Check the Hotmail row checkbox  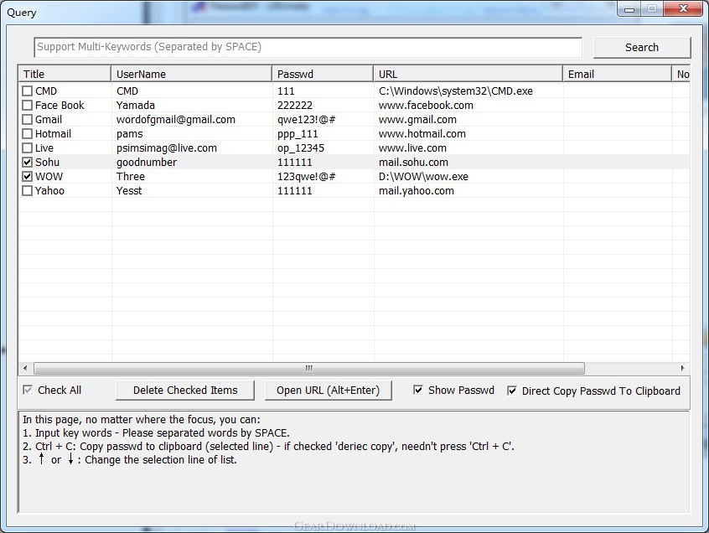click(x=27, y=134)
